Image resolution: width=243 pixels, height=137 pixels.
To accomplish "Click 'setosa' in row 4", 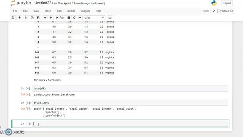I will tap(110, 42).
